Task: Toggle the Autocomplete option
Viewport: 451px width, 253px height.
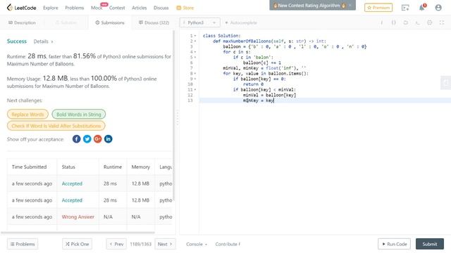Action: [241, 22]
